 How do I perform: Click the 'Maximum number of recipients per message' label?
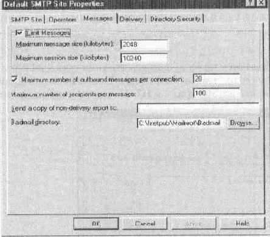(x=74, y=94)
